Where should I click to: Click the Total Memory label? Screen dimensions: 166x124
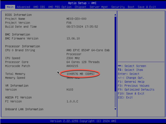[15, 74]
